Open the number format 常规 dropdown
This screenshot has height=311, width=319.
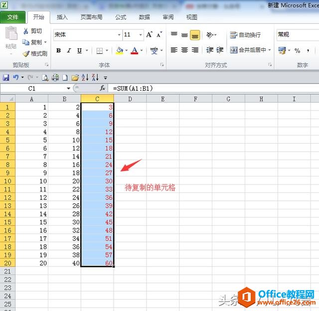tap(298, 34)
